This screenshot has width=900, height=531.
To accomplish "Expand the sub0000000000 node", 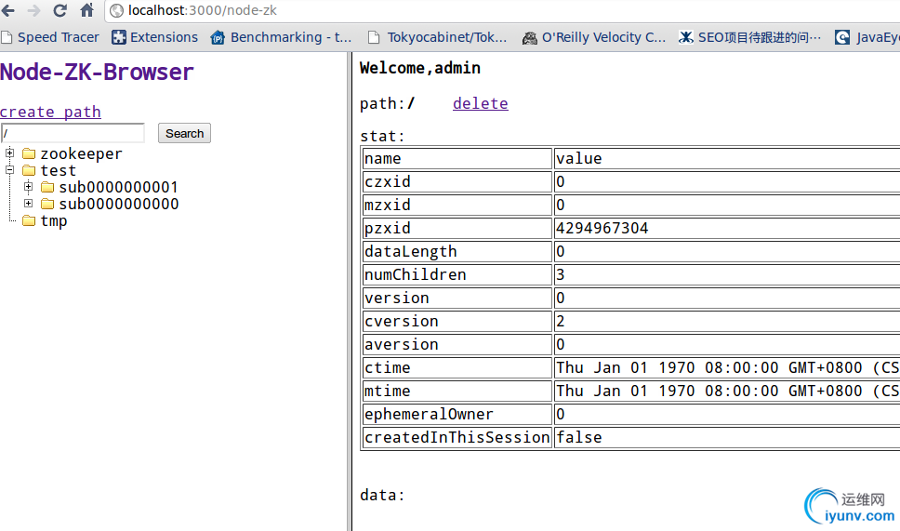I will point(29,204).
